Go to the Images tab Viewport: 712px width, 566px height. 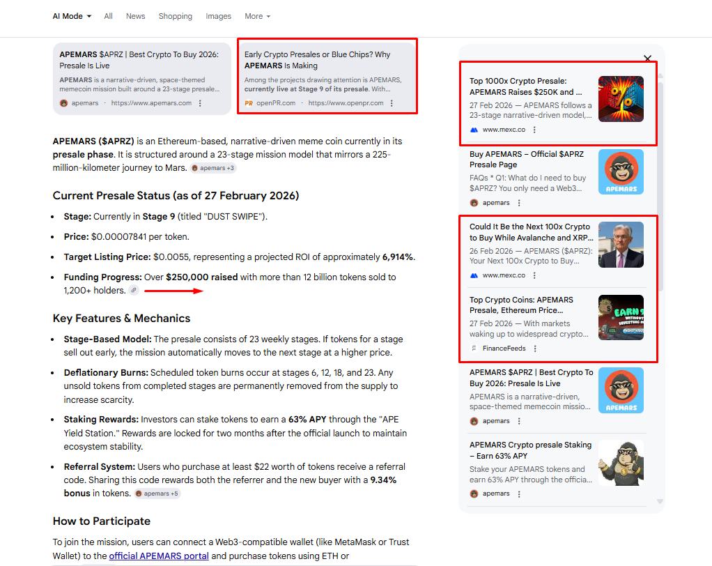(219, 16)
